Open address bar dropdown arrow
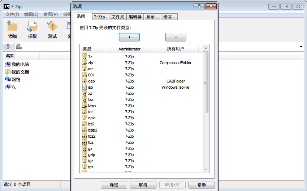307x191 pixels. [x=301, y=47]
